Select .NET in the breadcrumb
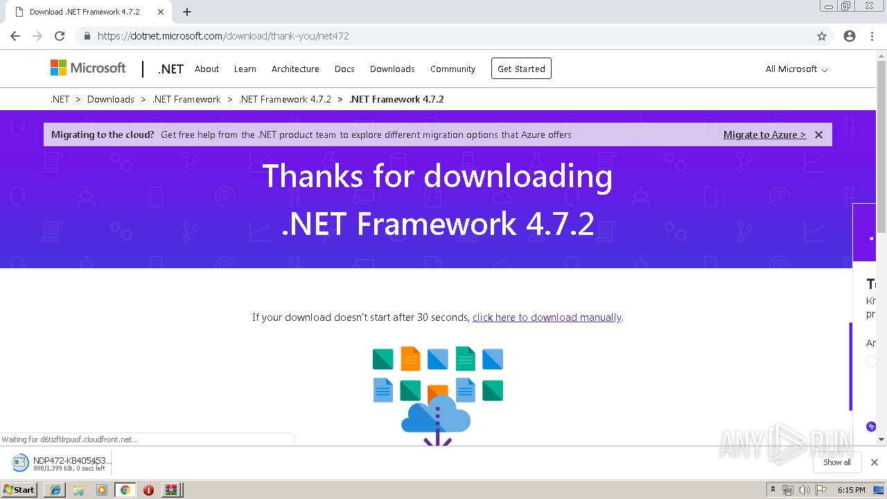The width and height of the screenshot is (887, 499). click(60, 99)
